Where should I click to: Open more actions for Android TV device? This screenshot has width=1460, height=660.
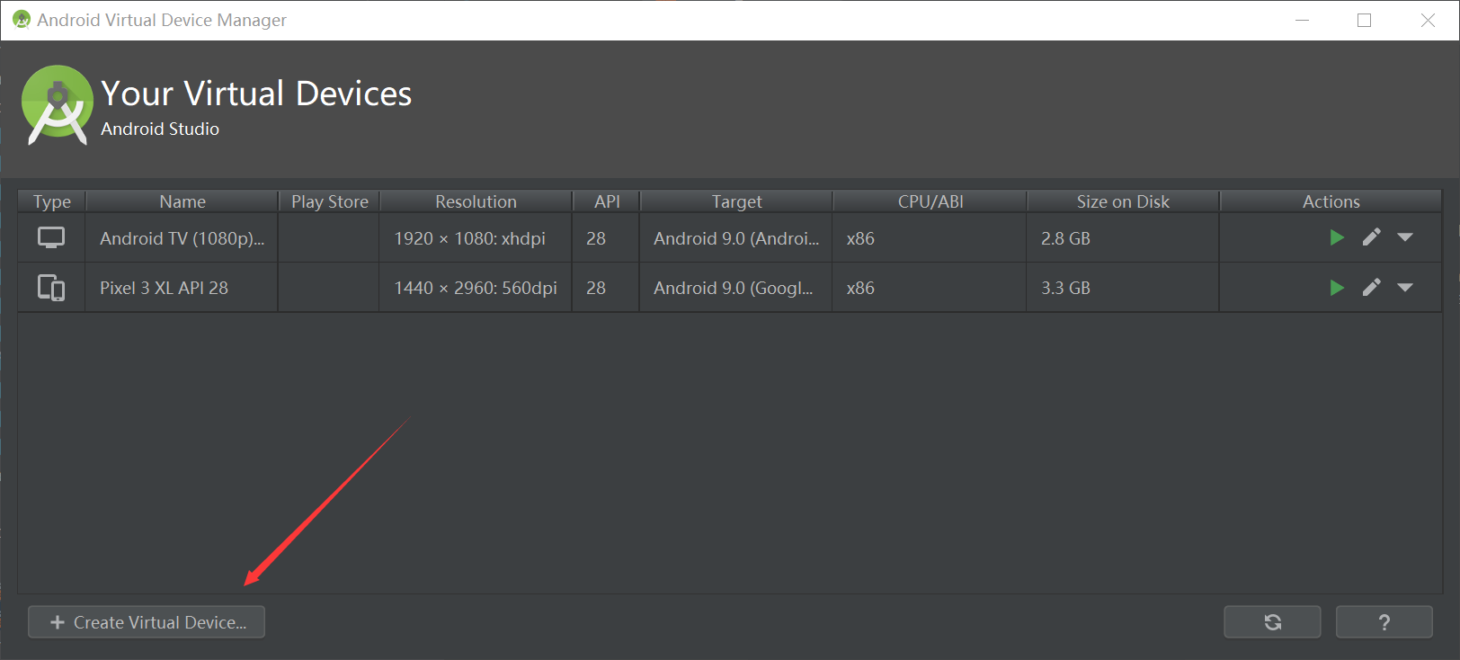(x=1405, y=237)
